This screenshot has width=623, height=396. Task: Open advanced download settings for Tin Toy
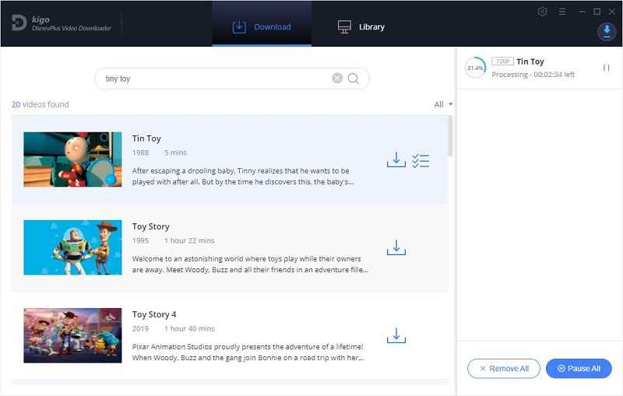pos(421,160)
